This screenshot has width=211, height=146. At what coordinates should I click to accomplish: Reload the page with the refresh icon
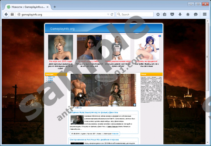(x=112, y=15)
